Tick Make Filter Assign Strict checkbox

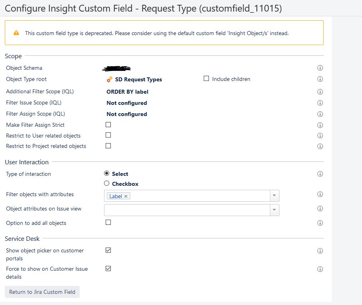tap(108, 125)
